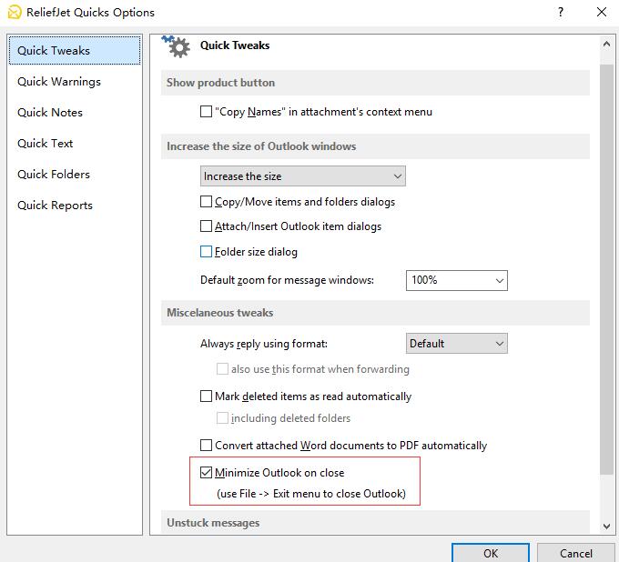This screenshot has height=562, width=619.
Task: Go to Quick Folders section
Action: pyautogui.click(x=54, y=175)
